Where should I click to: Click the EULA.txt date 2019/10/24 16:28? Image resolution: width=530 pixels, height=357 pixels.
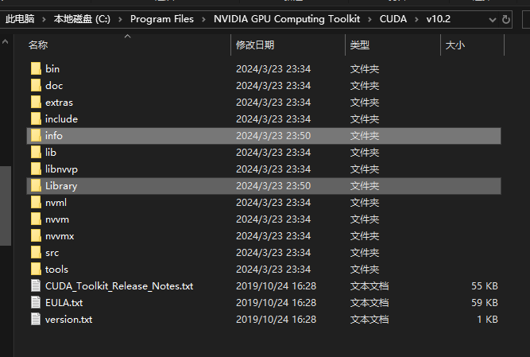(x=277, y=303)
